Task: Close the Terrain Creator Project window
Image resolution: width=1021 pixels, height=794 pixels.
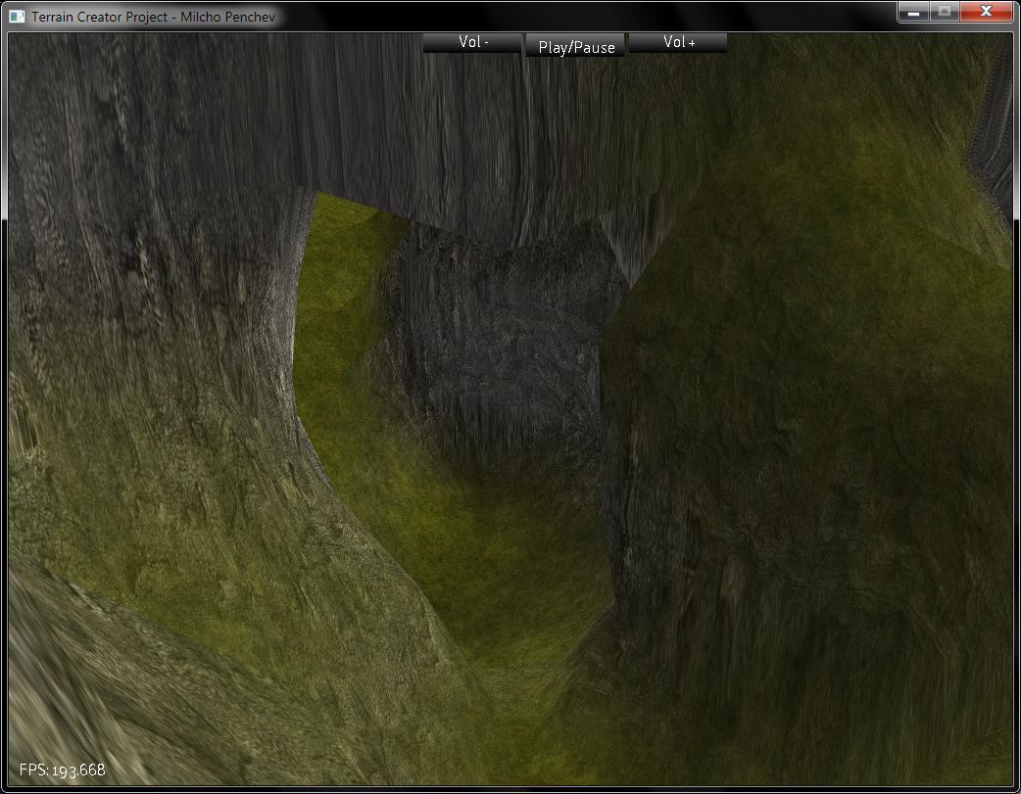Action: 987,12
